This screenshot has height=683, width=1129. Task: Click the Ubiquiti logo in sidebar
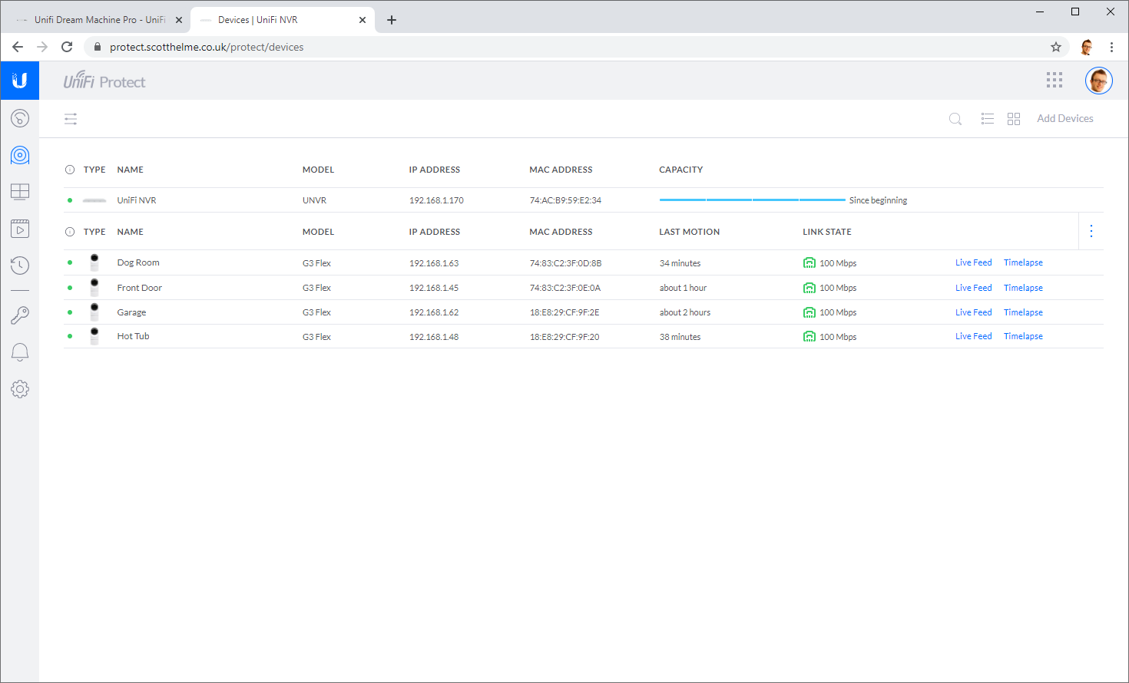(20, 81)
